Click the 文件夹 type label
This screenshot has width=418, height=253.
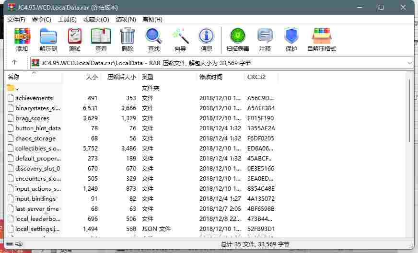point(151,88)
